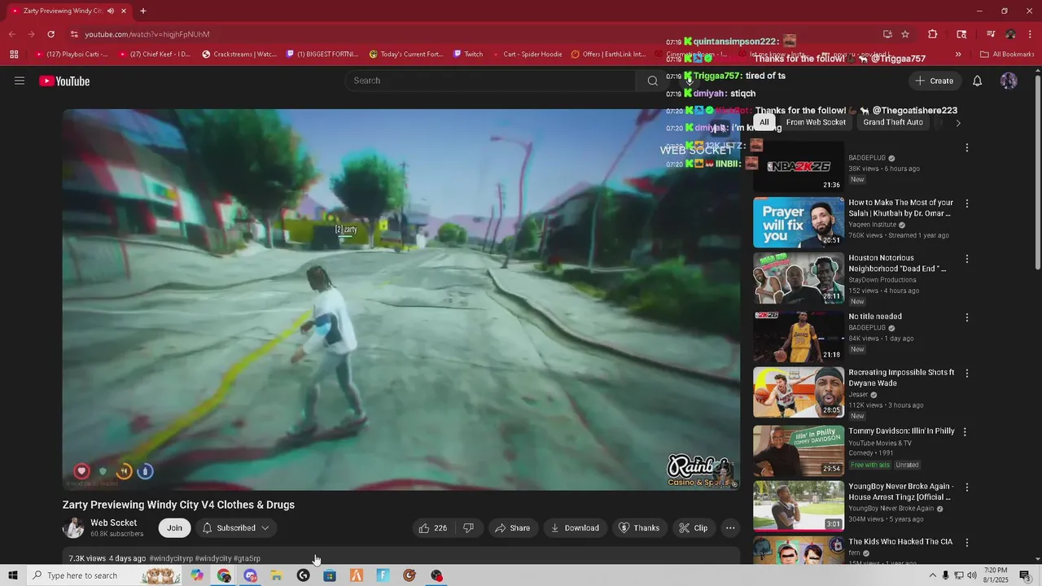Image resolution: width=1042 pixels, height=586 pixels.
Task: Open the YouTube account avatar menu
Action: pyautogui.click(x=1009, y=81)
